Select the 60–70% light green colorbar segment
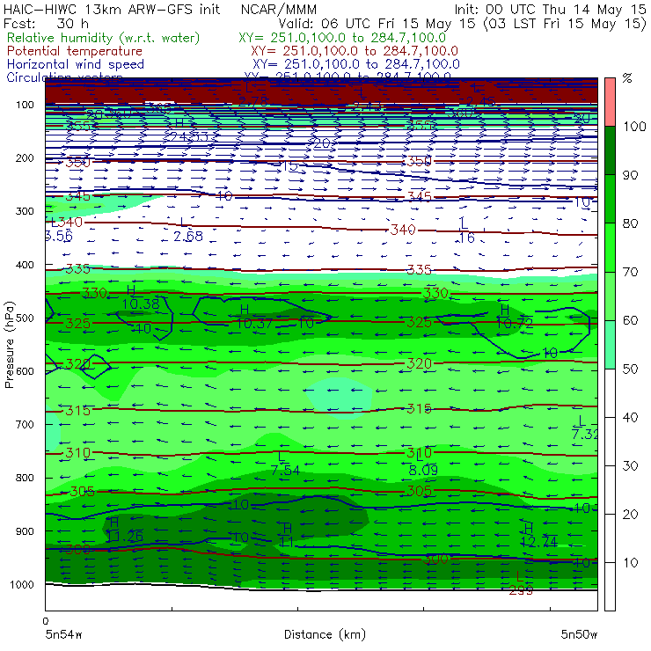 [x=610, y=296]
